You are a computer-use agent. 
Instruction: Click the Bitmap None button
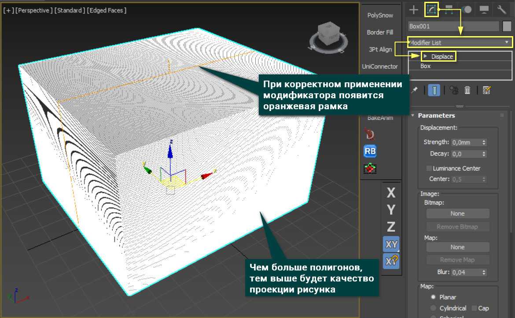click(457, 214)
